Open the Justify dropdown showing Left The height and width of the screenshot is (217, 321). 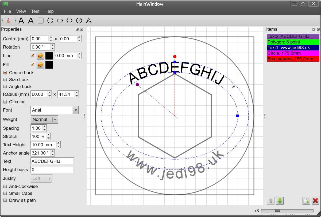pyautogui.click(x=42, y=178)
